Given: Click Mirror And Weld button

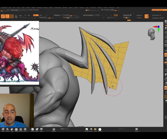Looking at the screenshot, I should click(x=92, y=15).
